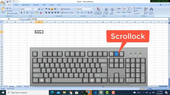
Task: Select cell E4 containing kslkdfg
Action: point(39,32)
